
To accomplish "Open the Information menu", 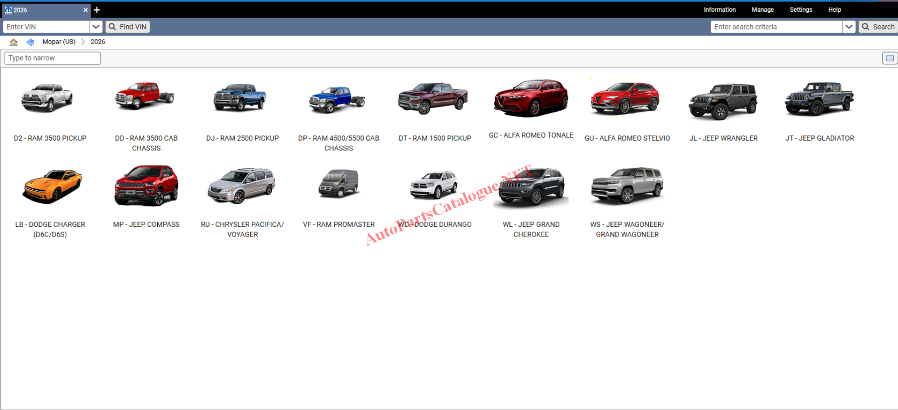I will pyautogui.click(x=719, y=9).
